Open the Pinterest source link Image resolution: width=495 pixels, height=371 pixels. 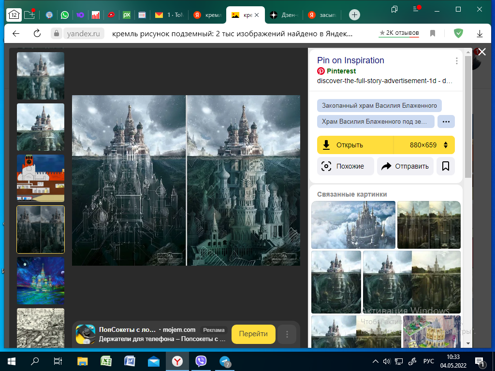click(x=341, y=71)
